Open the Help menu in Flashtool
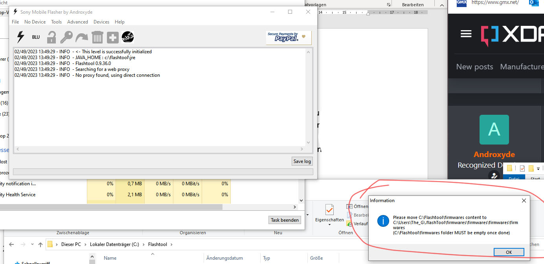544x264 pixels. [119, 22]
